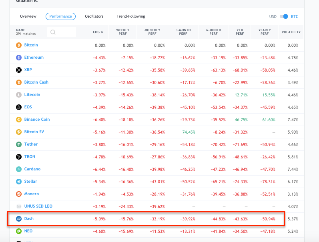319x242 pixels.
Task: Sort by CHG % column header
Action: [98, 32]
